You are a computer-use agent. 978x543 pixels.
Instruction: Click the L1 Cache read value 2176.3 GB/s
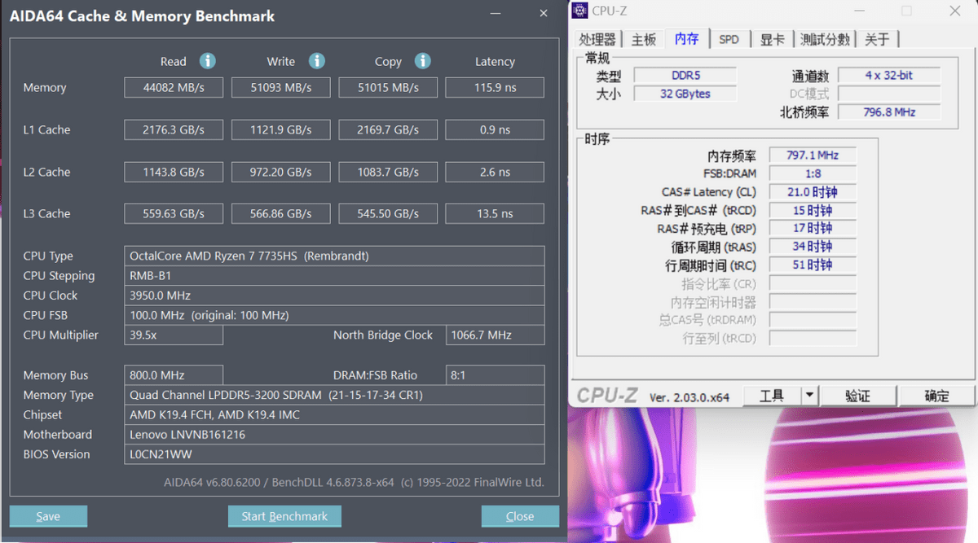[174, 129]
